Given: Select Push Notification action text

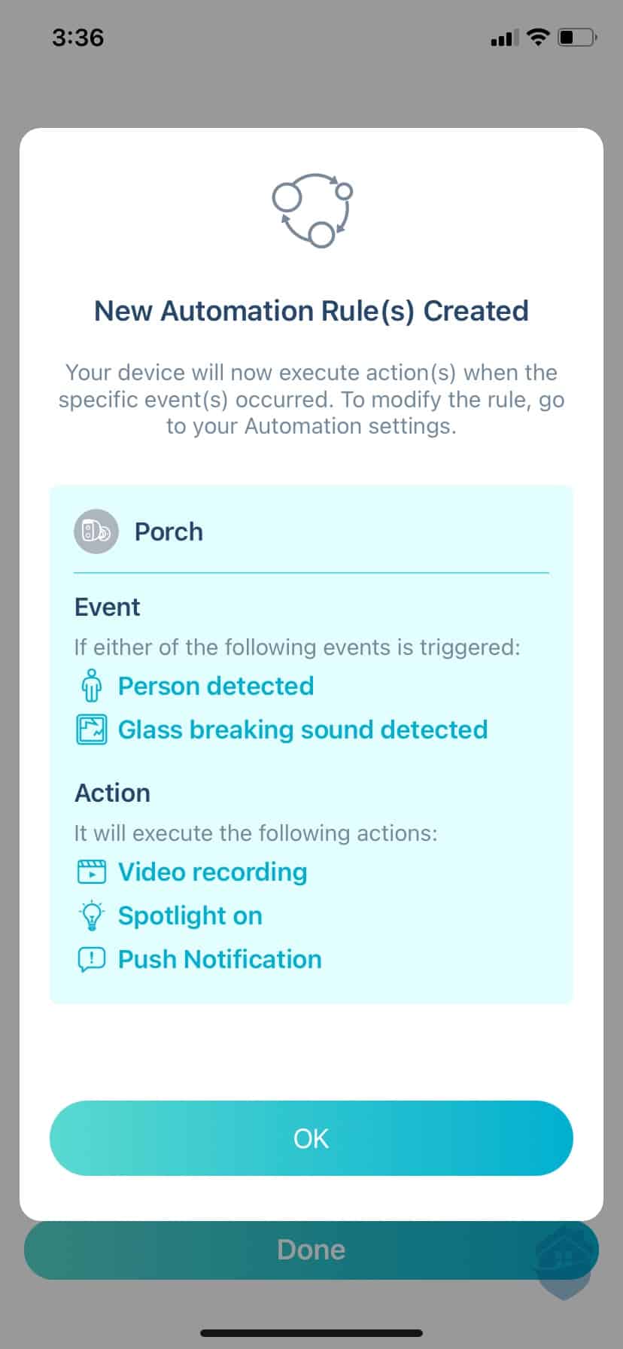Looking at the screenshot, I should coord(220,959).
